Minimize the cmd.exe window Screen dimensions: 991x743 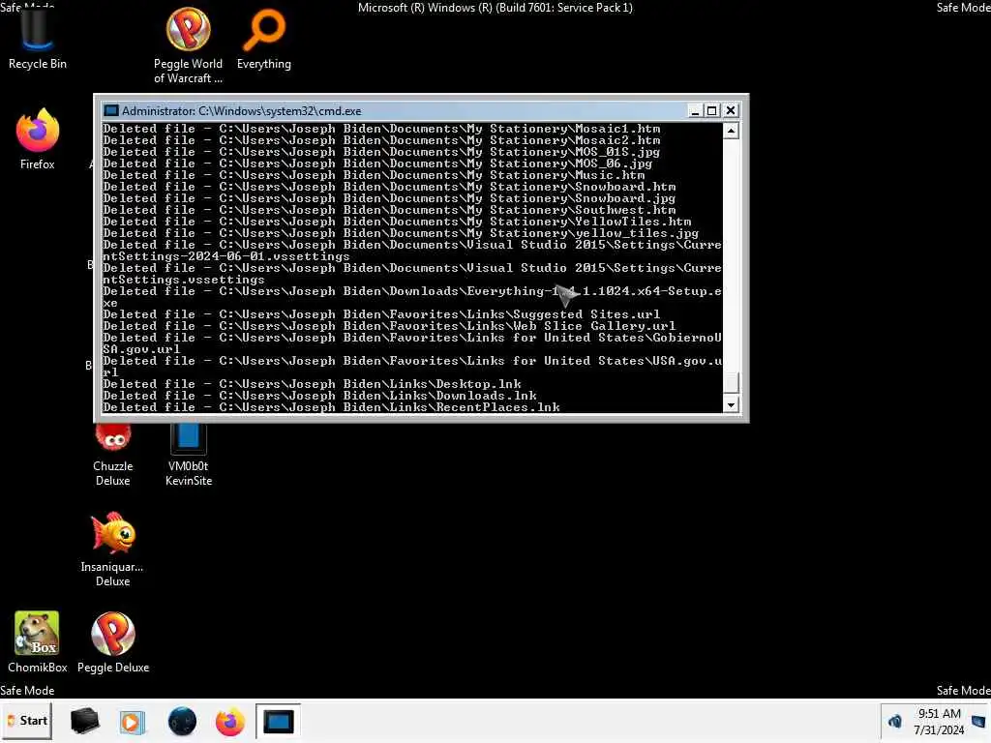click(695, 110)
